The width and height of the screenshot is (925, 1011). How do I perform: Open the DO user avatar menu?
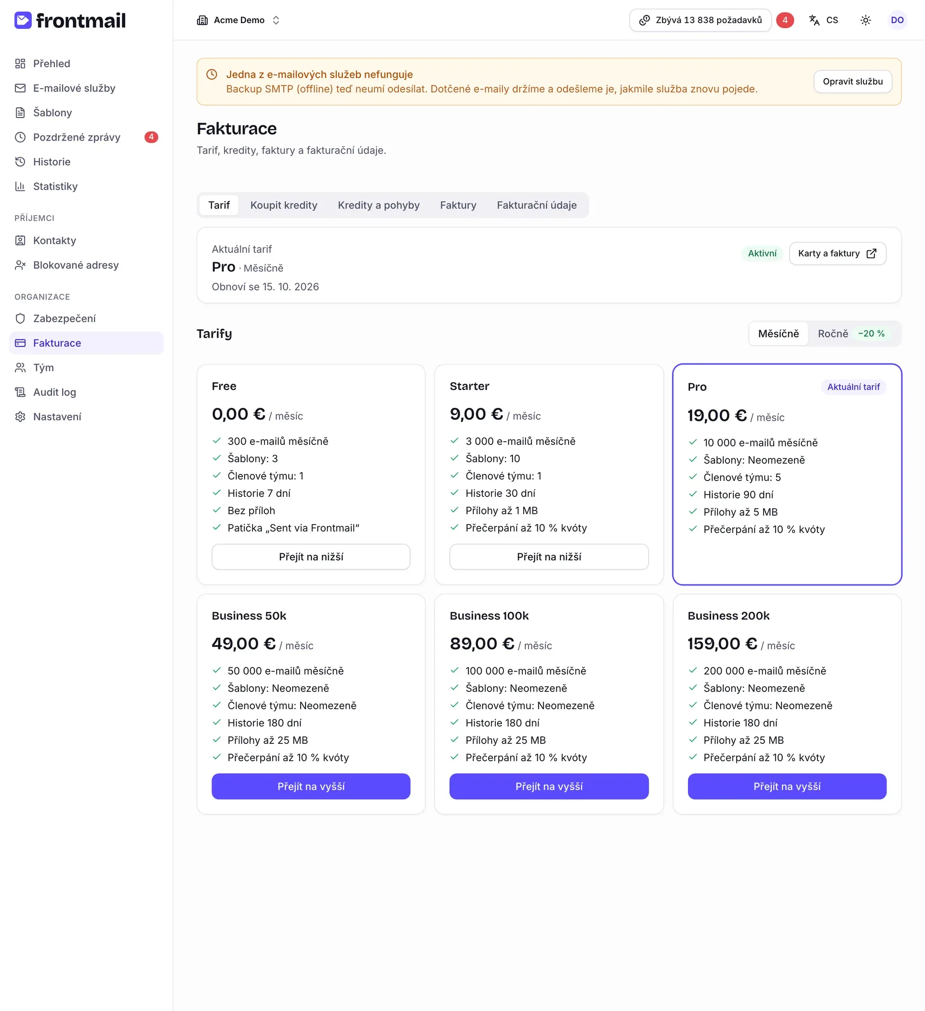(x=897, y=20)
